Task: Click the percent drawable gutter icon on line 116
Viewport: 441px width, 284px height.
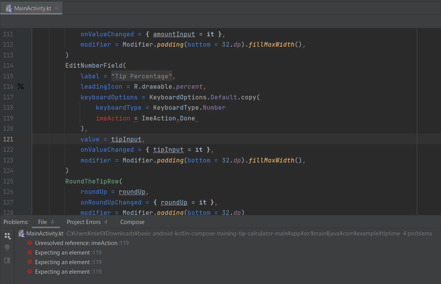Action: click(x=21, y=87)
